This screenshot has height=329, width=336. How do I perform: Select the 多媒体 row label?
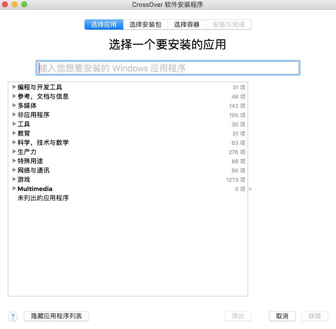(x=27, y=105)
